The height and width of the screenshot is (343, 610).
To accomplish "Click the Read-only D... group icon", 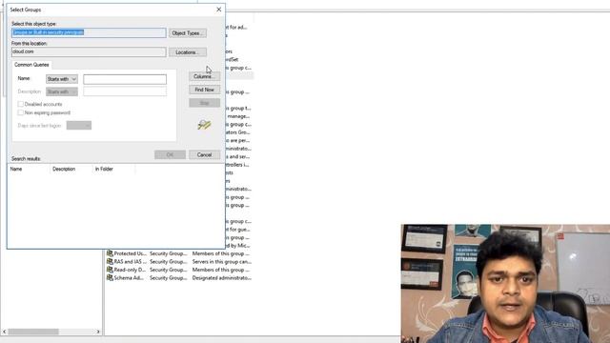I will click(110, 270).
